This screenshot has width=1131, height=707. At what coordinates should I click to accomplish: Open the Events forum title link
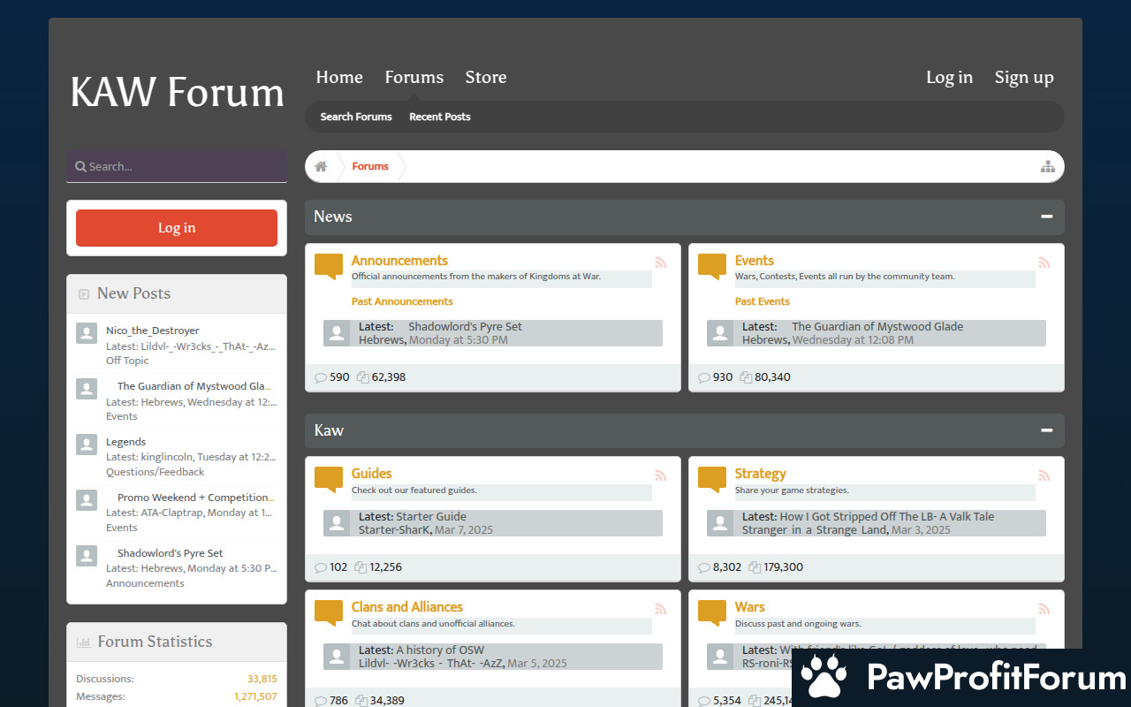[x=755, y=261]
